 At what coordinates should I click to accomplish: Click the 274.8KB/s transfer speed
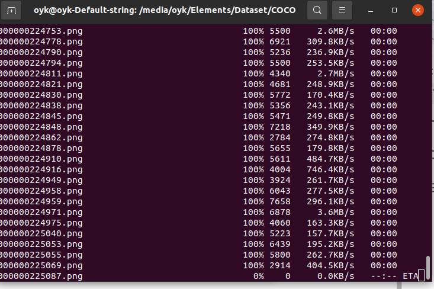pos(330,137)
